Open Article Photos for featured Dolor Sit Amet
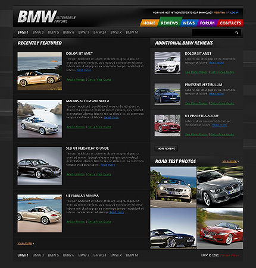This screenshot has height=268, width=256. [x=76, y=80]
